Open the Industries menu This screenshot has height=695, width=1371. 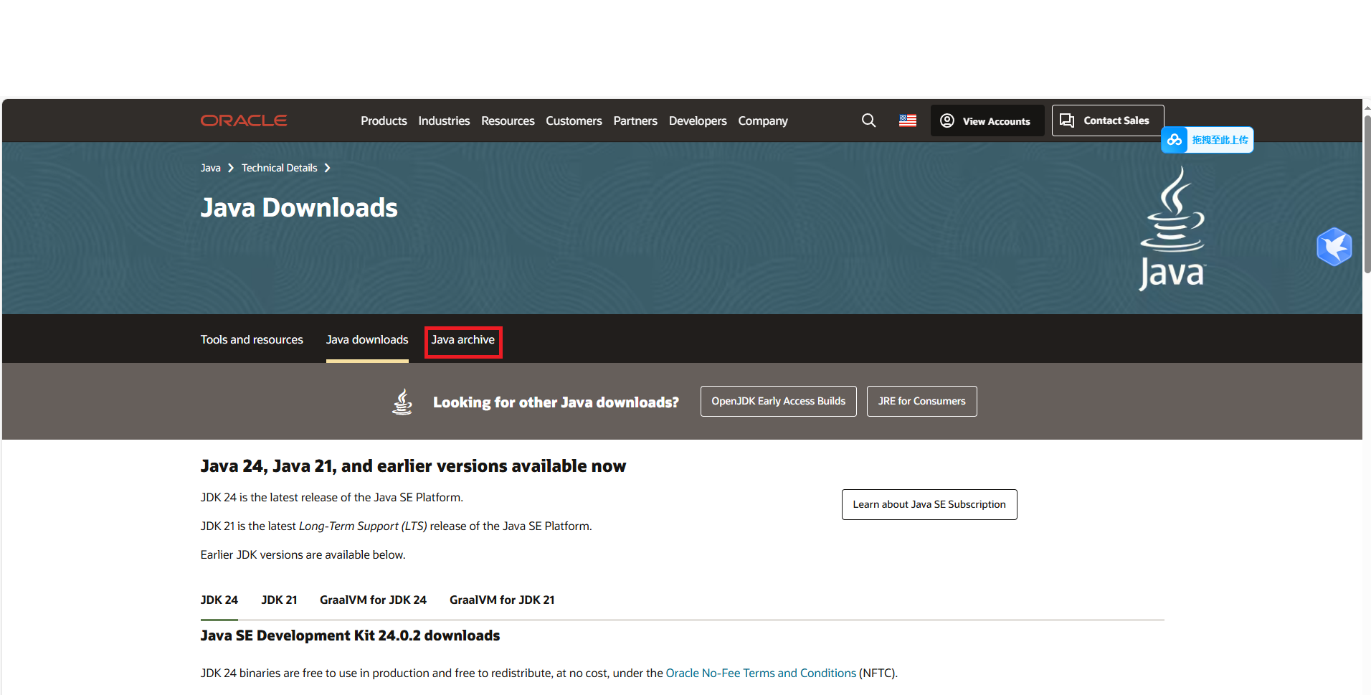click(x=444, y=120)
